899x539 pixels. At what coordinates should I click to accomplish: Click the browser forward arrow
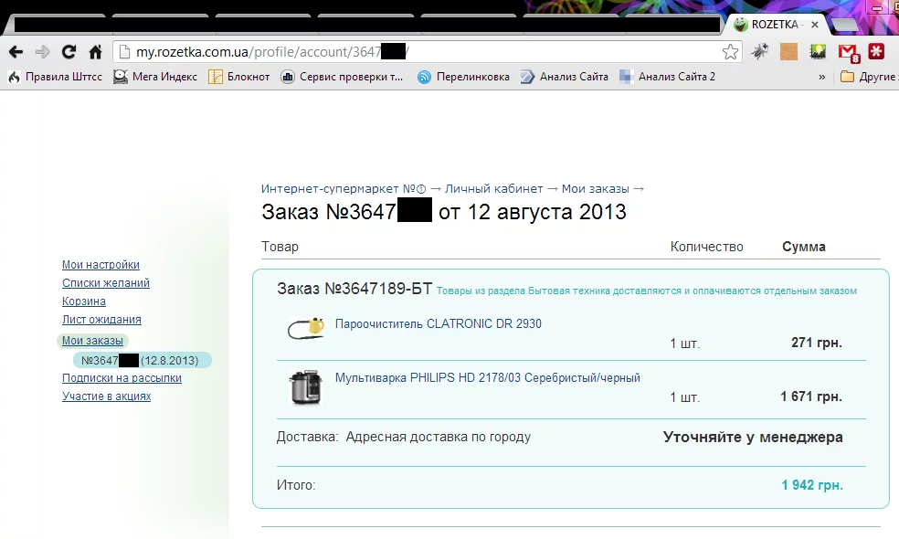click(x=42, y=52)
